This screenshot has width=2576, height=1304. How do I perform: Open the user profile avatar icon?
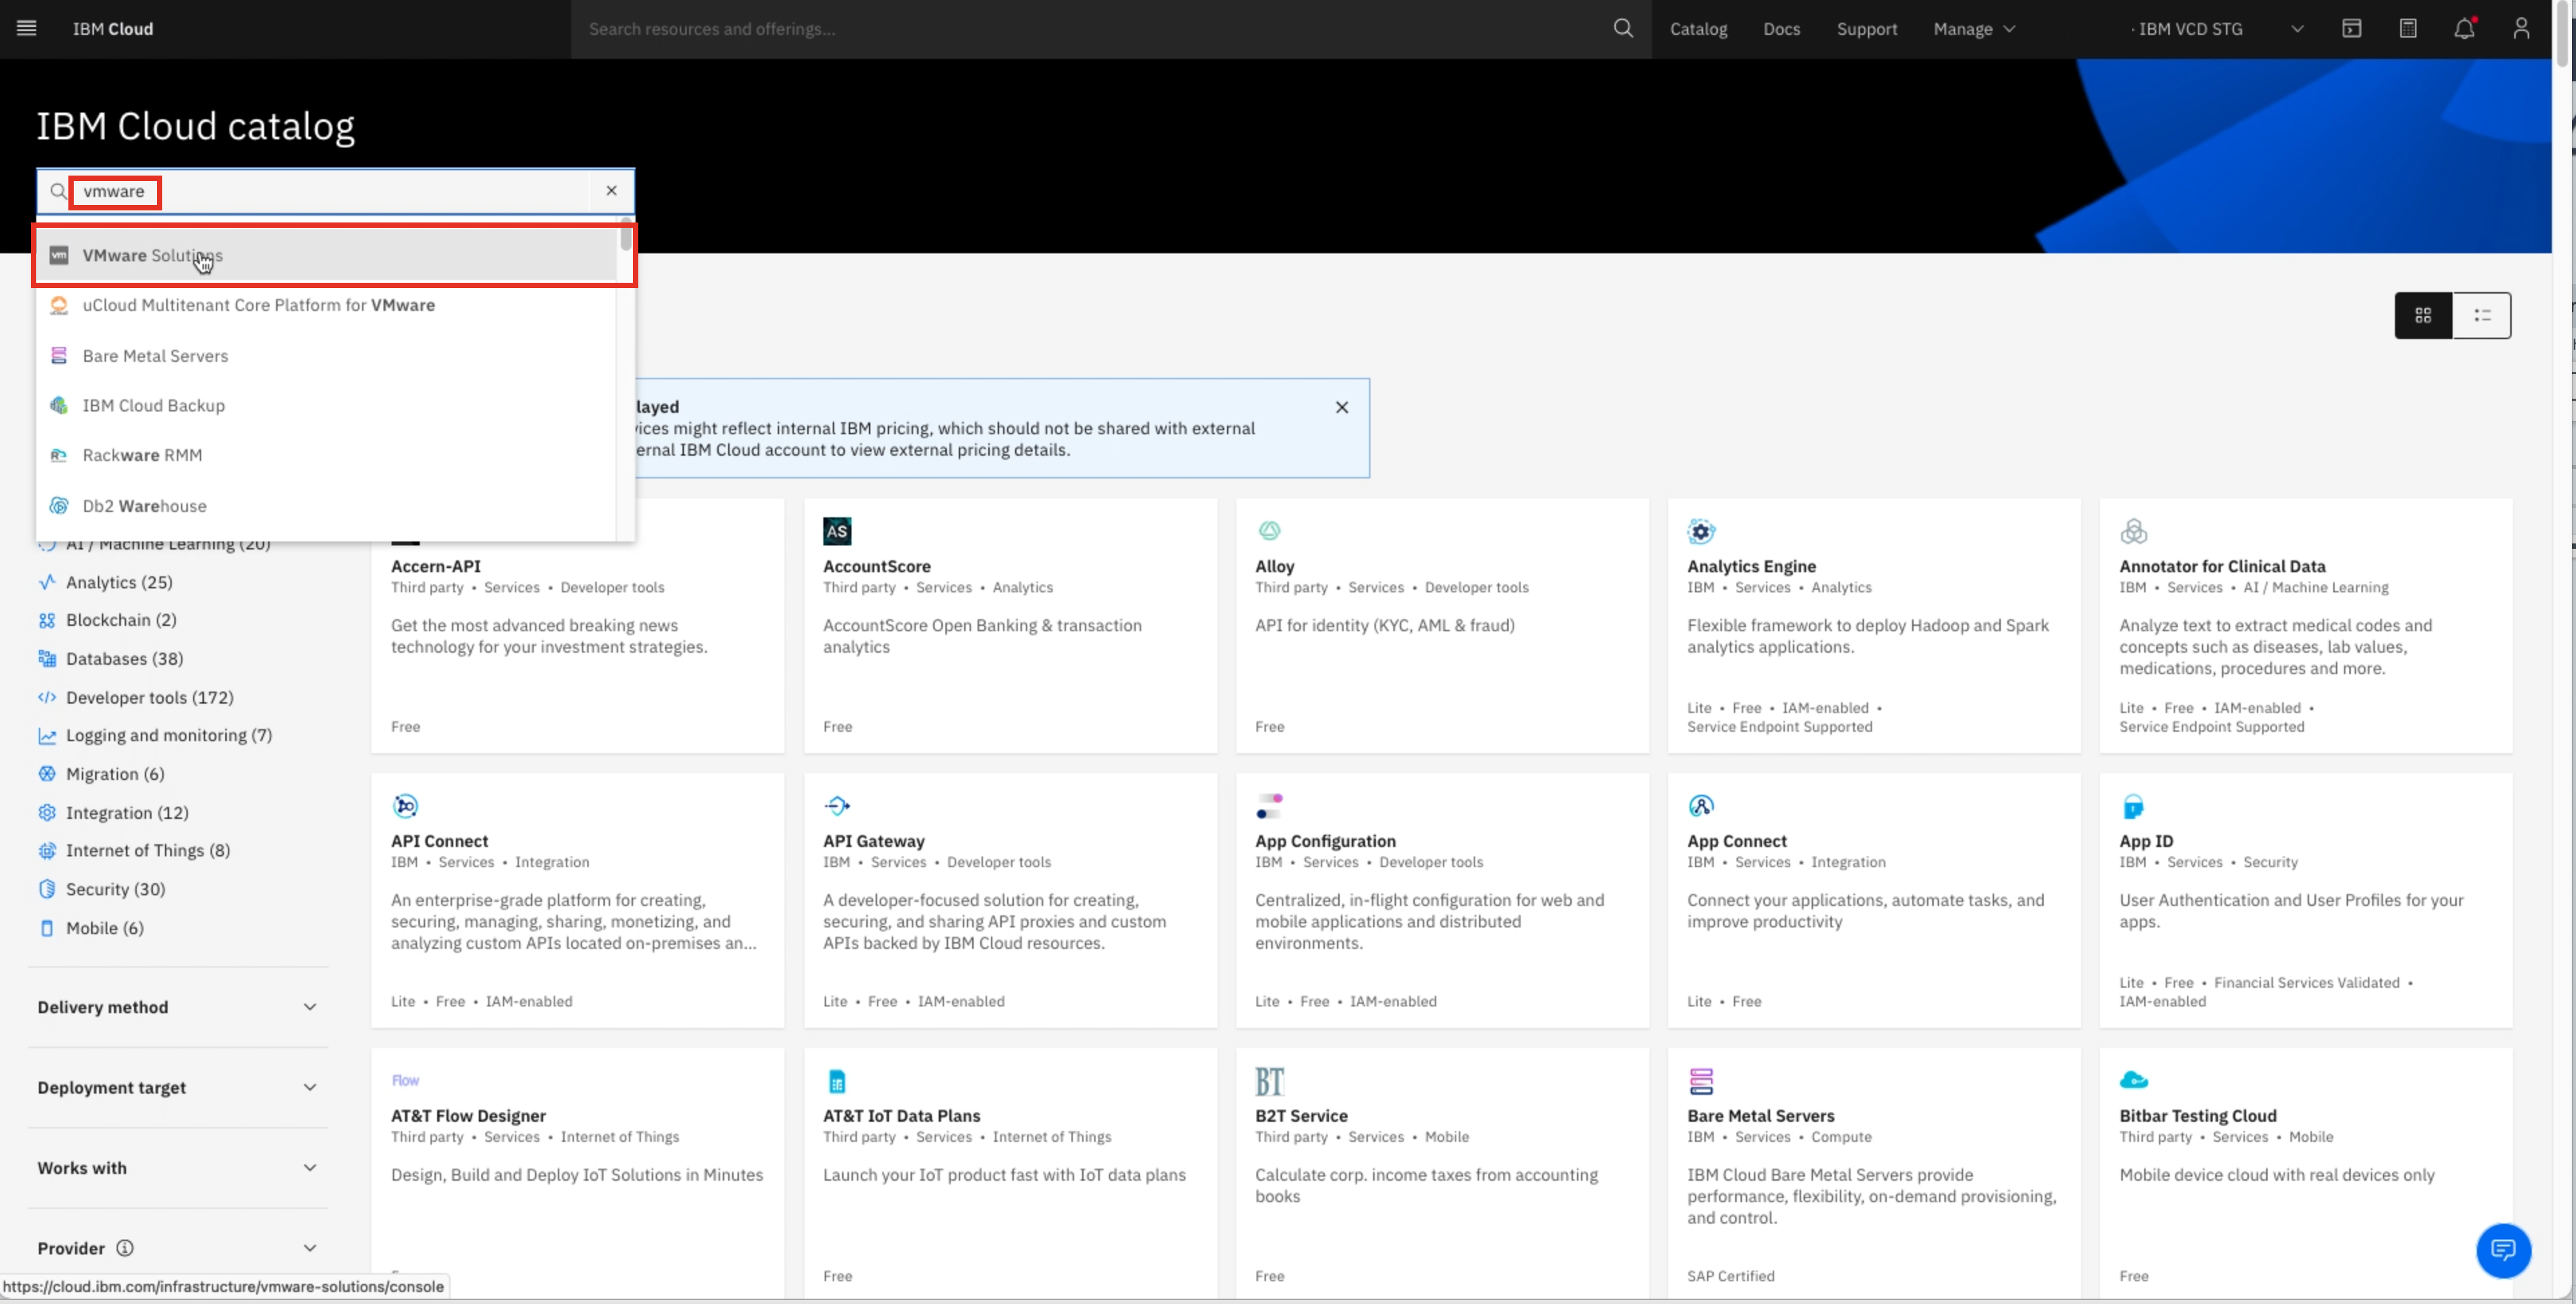tap(2521, 29)
